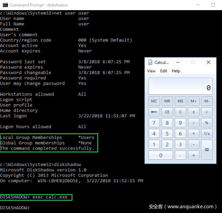
Task: Click the C clear button
Action: (180, 112)
